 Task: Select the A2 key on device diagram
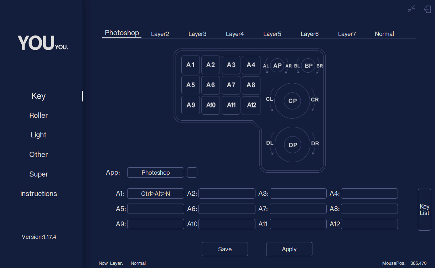point(211,65)
